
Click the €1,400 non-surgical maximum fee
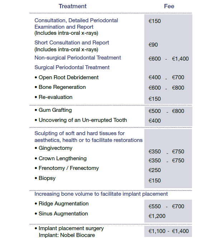180,59
